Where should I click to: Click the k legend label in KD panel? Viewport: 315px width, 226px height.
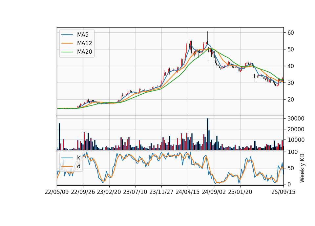(x=78, y=158)
